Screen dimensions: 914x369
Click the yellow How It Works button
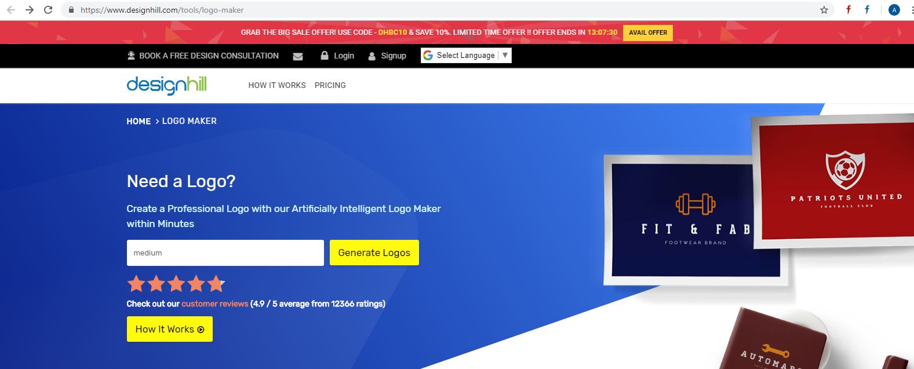[170, 329]
